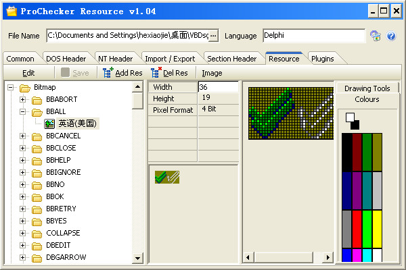Click in the Width value field

click(218, 87)
